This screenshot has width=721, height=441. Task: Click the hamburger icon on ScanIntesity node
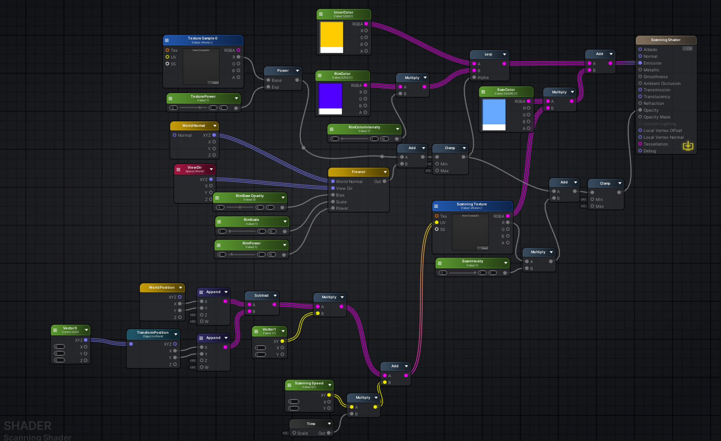[x=440, y=263]
